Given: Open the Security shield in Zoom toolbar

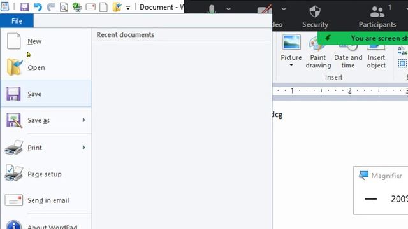Looking at the screenshot, I should [315, 16].
